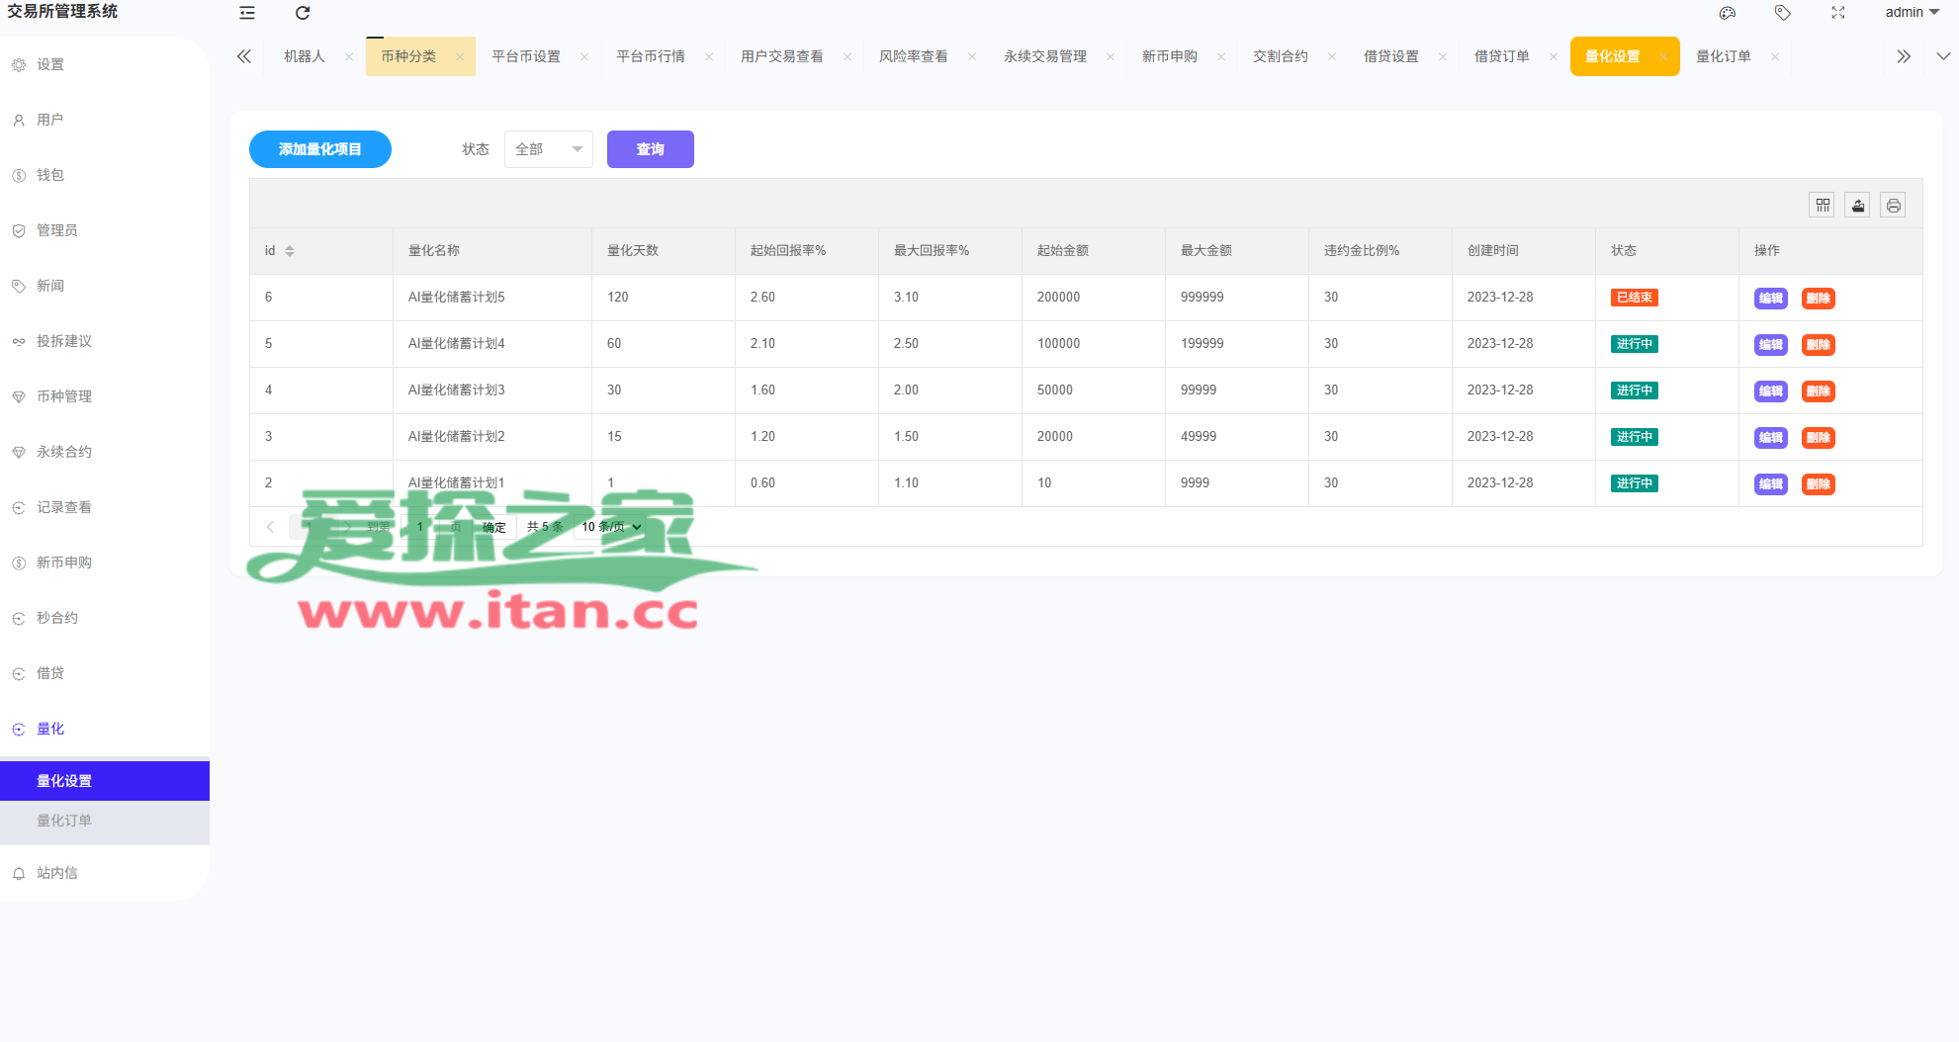Open the admin user dropdown
Screen dimensions: 1959x1042
click(x=1912, y=13)
